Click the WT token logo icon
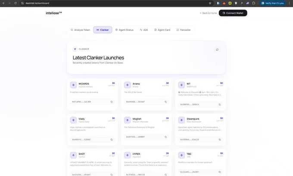This screenshot has height=176, width=293. (181, 85)
